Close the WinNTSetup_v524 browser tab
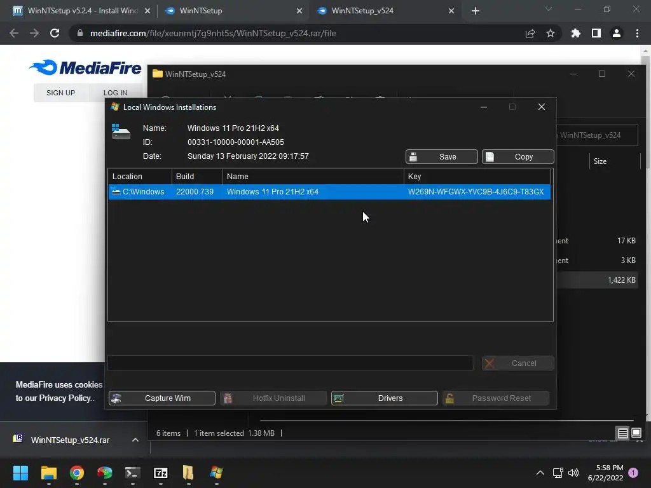Screen dimensions: 651x488 (x=451, y=11)
